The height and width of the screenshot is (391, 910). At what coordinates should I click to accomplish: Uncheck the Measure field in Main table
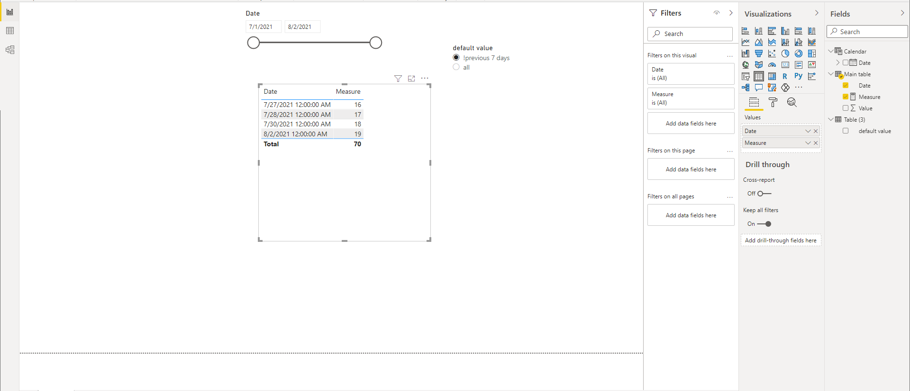coord(846,97)
